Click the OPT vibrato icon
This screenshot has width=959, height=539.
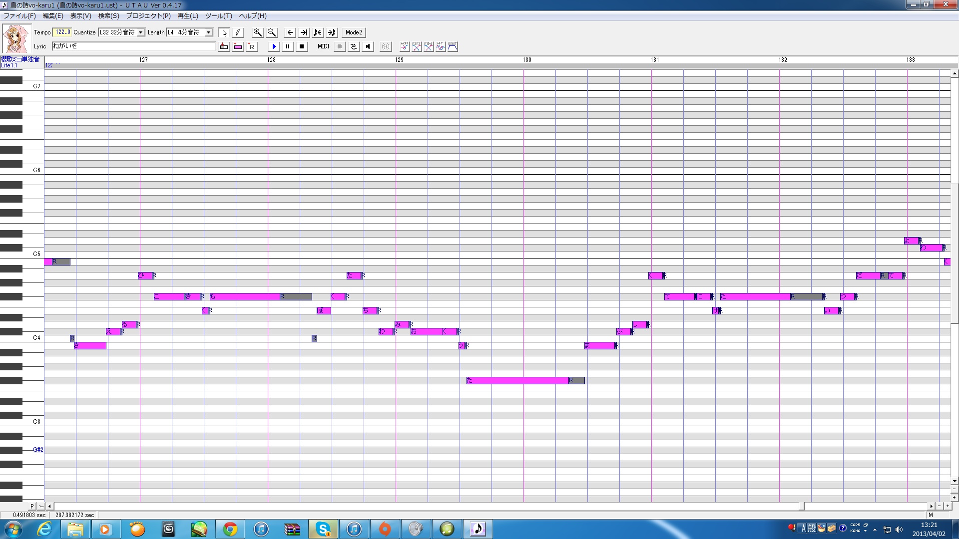(x=440, y=46)
